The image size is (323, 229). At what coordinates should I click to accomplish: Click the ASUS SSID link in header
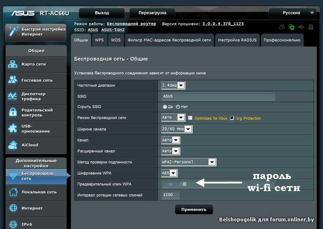tap(93, 30)
